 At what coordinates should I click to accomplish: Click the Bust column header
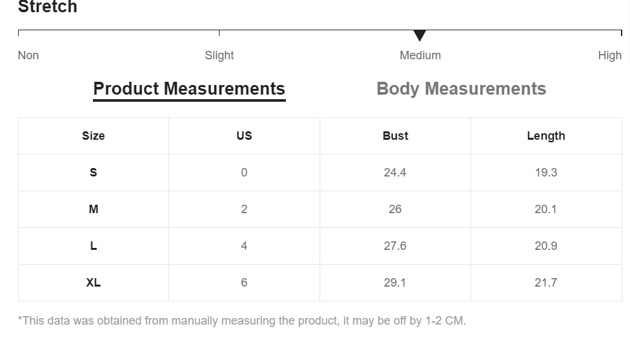(395, 136)
